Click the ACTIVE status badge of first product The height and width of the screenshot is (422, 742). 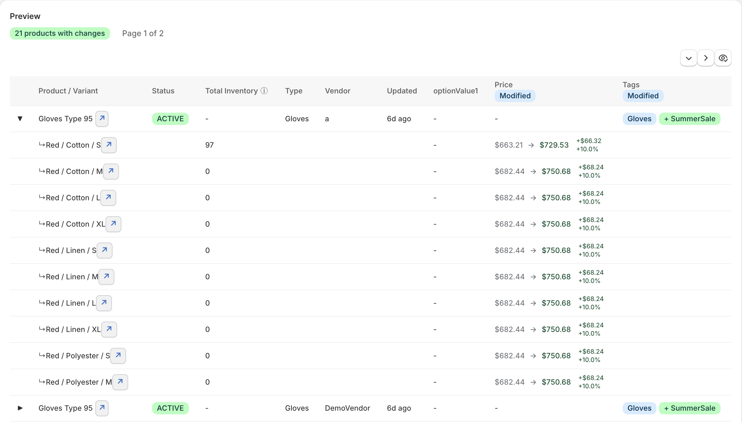tap(170, 119)
